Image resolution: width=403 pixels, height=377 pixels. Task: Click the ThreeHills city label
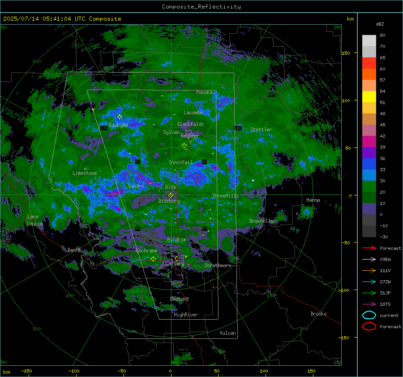click(225, 196)
